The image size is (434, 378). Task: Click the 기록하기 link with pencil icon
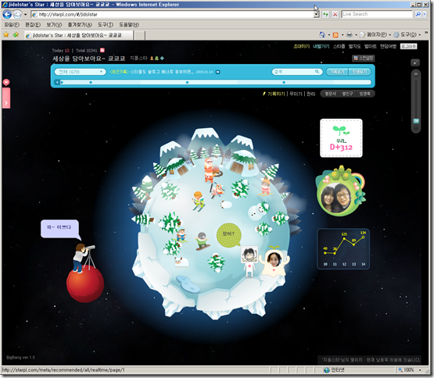pyautogui.click(x=274, y=94)
